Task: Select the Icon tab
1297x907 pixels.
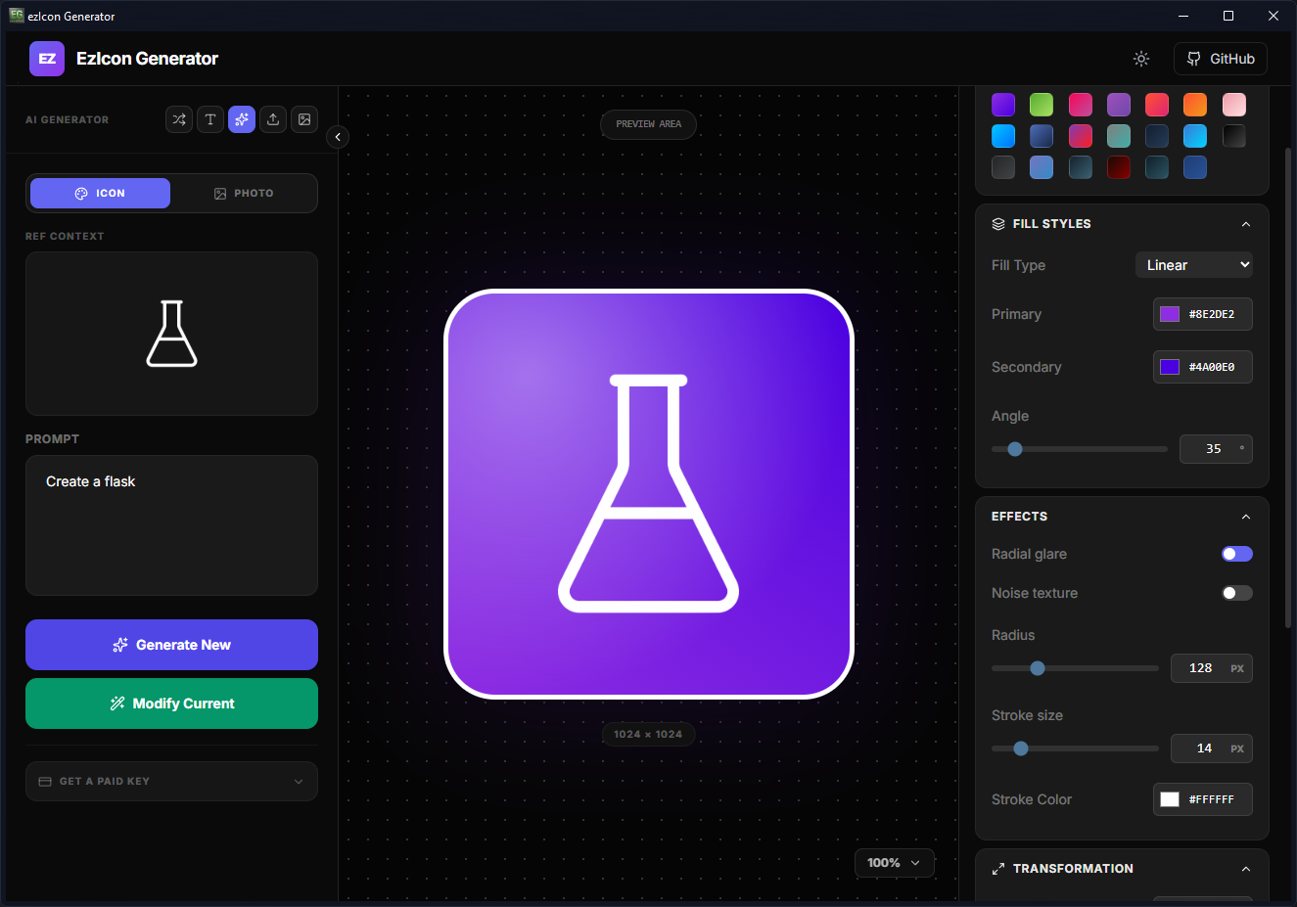Action: click(100, 194)
